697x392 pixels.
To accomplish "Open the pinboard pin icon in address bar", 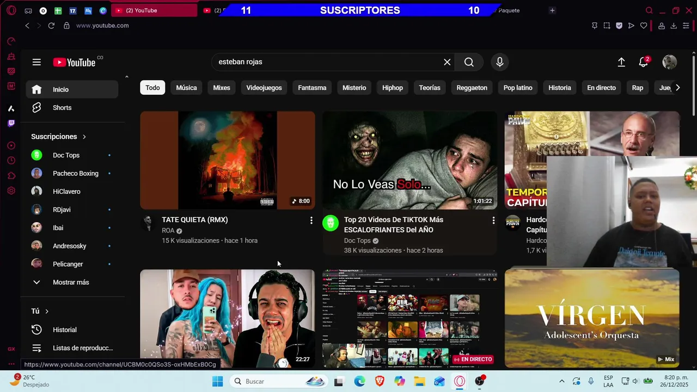I will tap(595, 26).
